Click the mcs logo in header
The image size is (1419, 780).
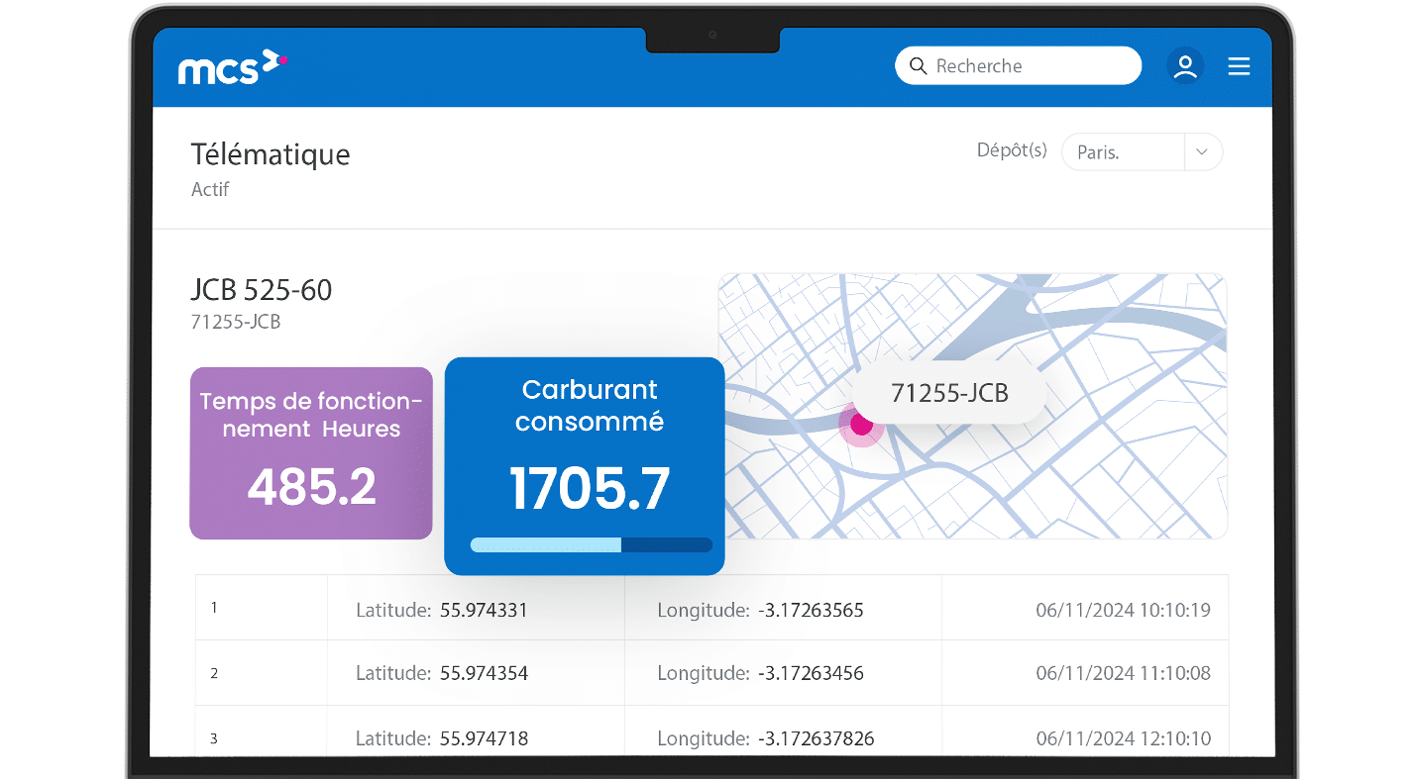coord(233,66)
